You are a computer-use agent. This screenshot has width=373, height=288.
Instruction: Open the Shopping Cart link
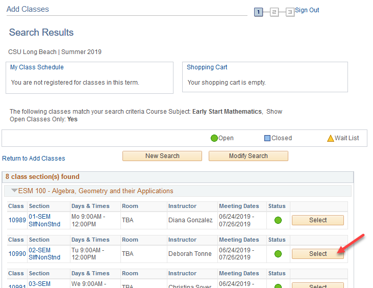click(x=207, y=67)
